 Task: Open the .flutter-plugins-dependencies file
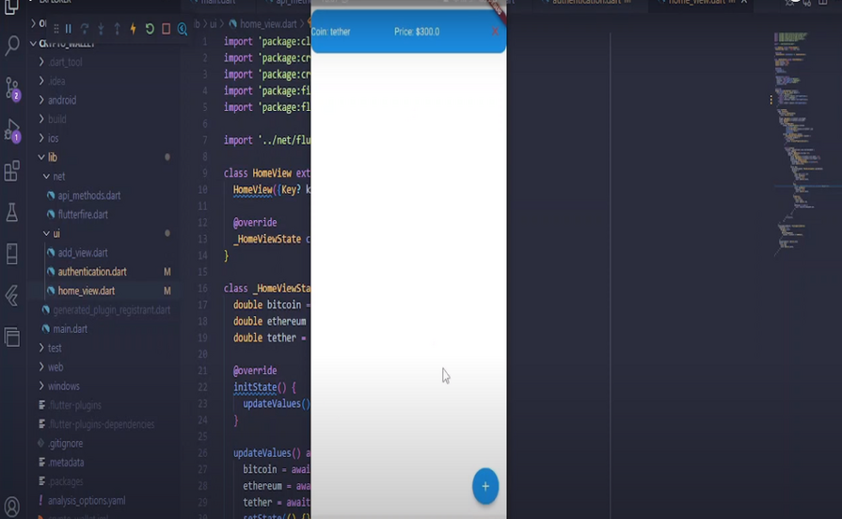click(x=101, y=425)
